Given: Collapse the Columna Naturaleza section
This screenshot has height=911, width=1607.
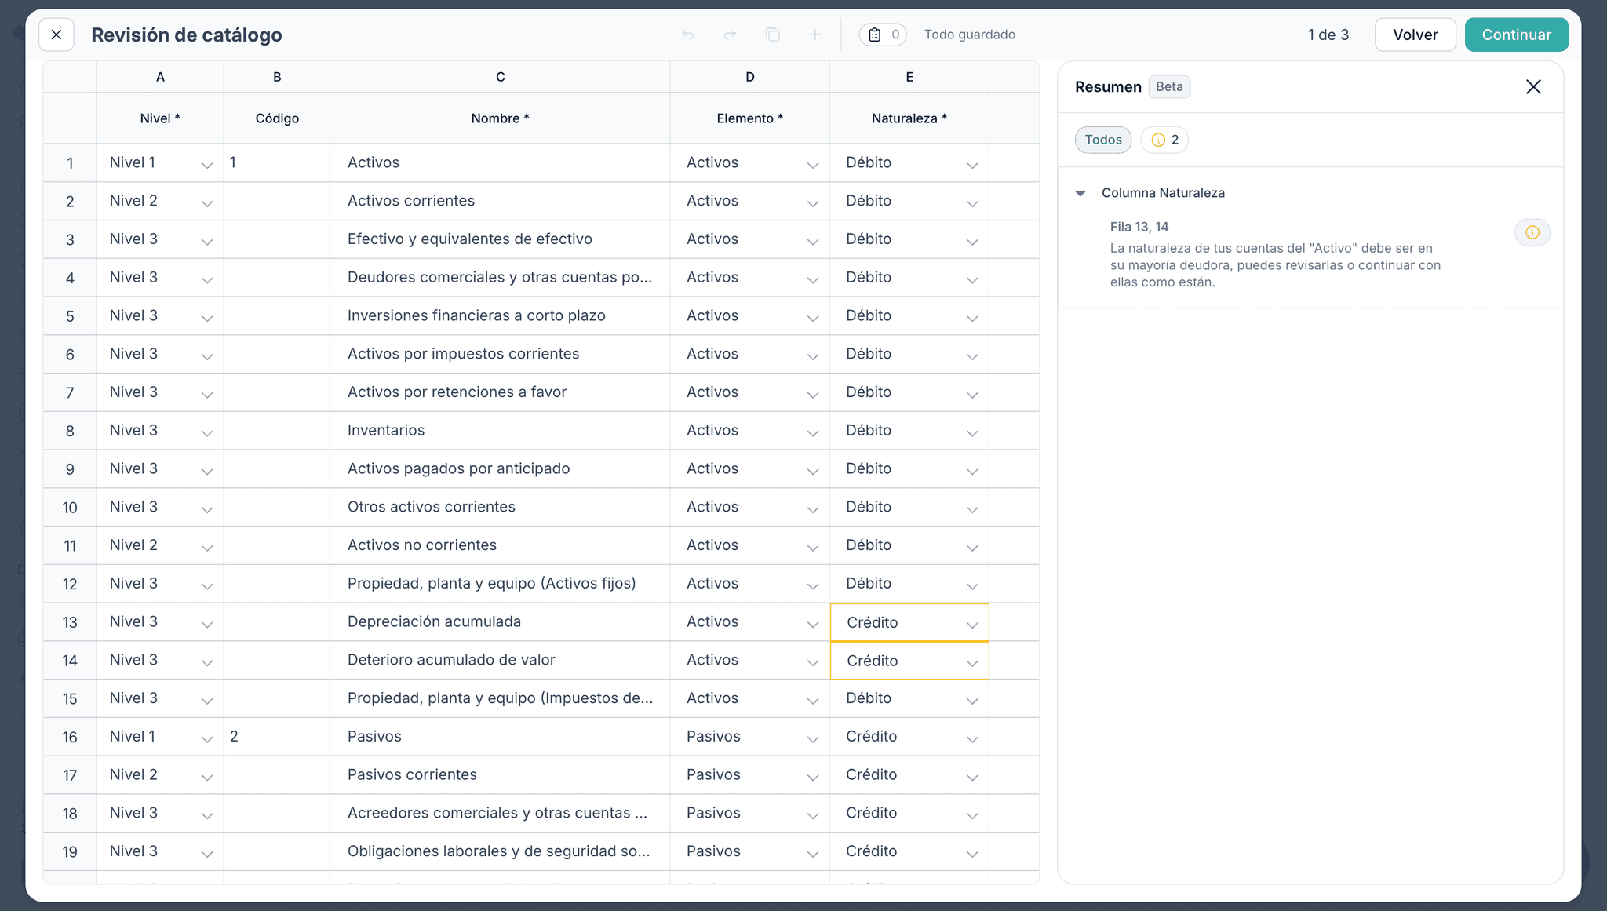Looking at the screenshot, I should [1080, 193].
